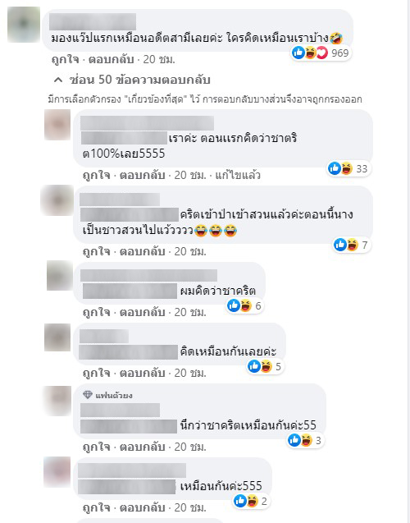The width and height of the screenshot is (410, 523).
Task: Open edit history via แก้ไขแล้ว
Action: pyautogui.click(x=238, y=175)
